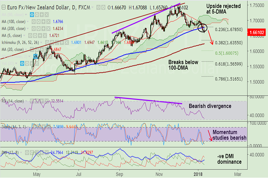268x178 pixels.
Task: Select the MA (100, close) legend label
Action: pyautogui.click(x=14, y=22)
